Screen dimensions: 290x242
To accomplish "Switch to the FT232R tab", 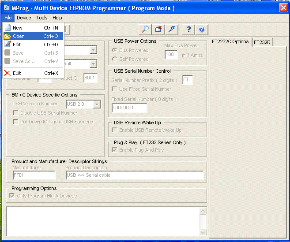I will (262, 42).
